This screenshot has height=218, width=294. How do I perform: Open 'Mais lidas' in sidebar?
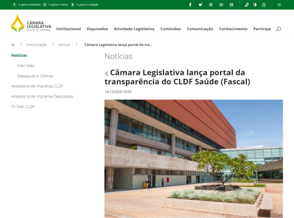[26, 66]
